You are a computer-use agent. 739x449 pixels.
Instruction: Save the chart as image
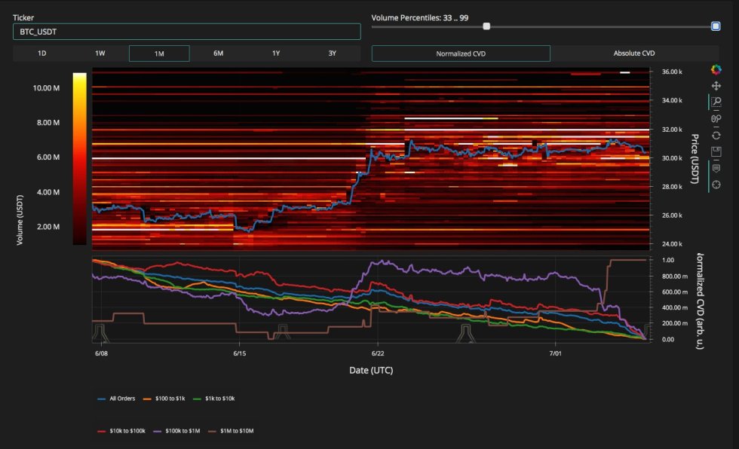click(x=716, y=151)
